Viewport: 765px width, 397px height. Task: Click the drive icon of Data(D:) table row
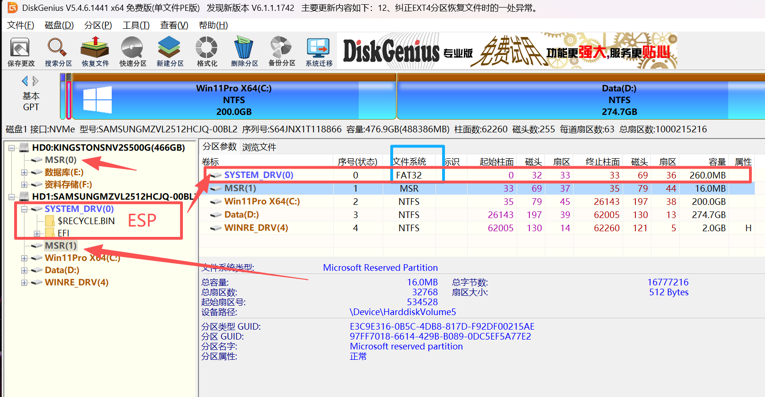(216, 215)
